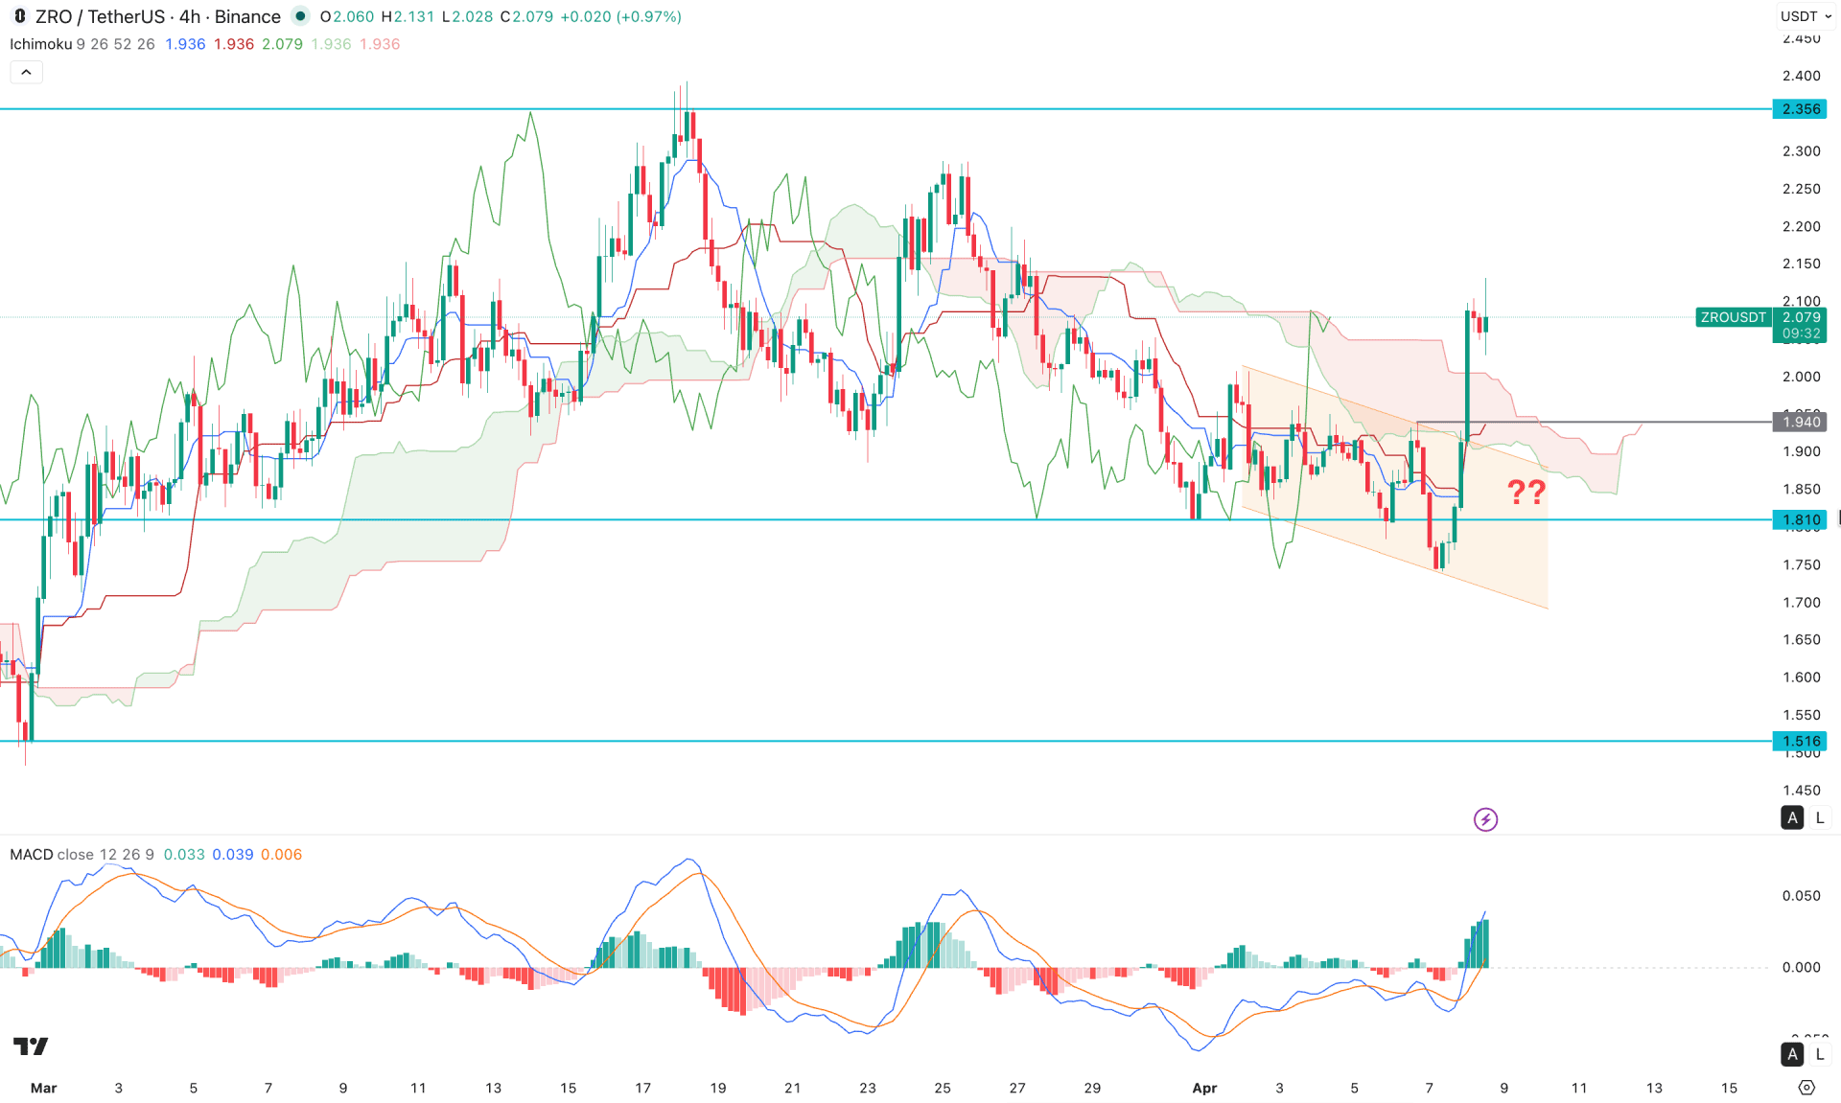Collapse the indicator legend with the chevron arrow
The image size is (1841, 1103).
(x=26, y=71)
